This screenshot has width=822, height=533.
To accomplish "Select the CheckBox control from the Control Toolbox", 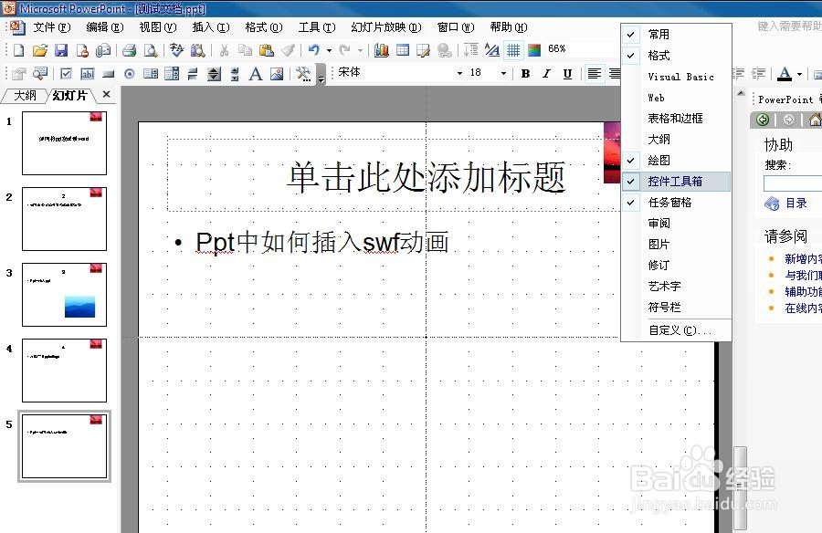I will click(x=64, y=73).
